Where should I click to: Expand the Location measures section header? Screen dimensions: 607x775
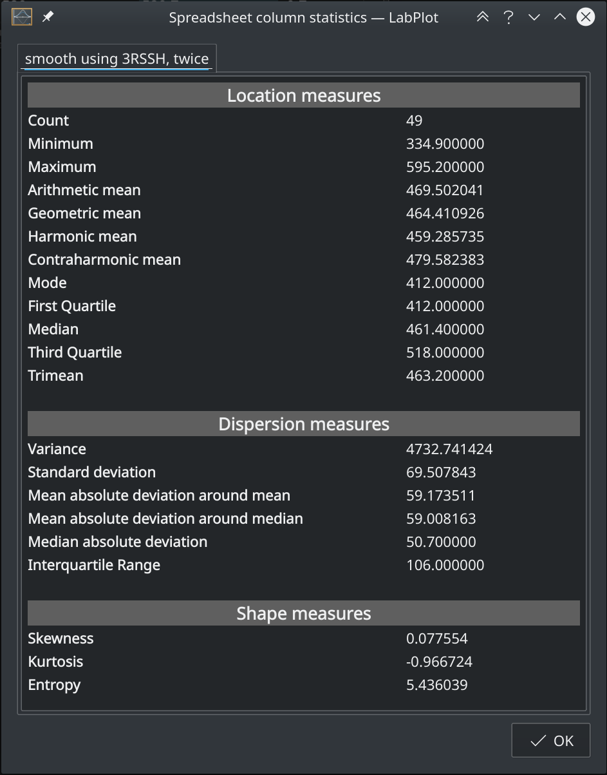[303, 95]
